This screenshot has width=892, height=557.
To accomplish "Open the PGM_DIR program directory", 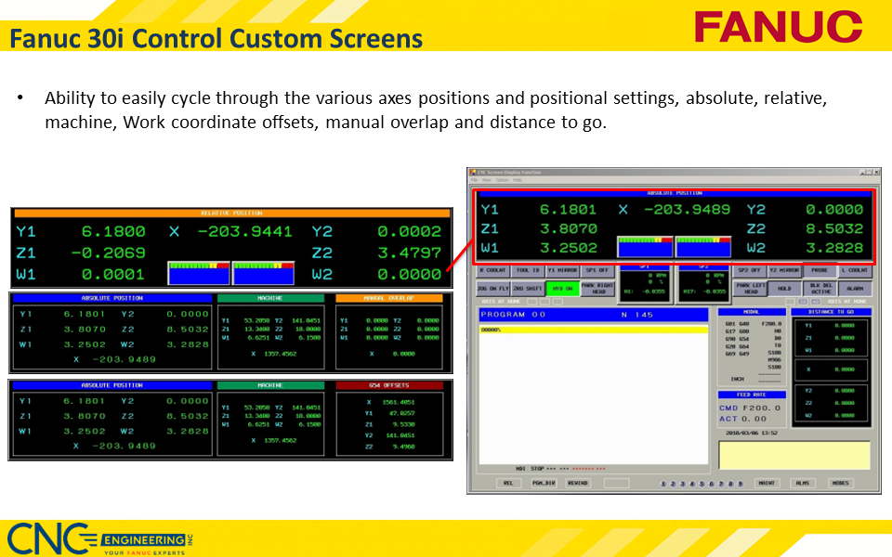I will (544, 483).
